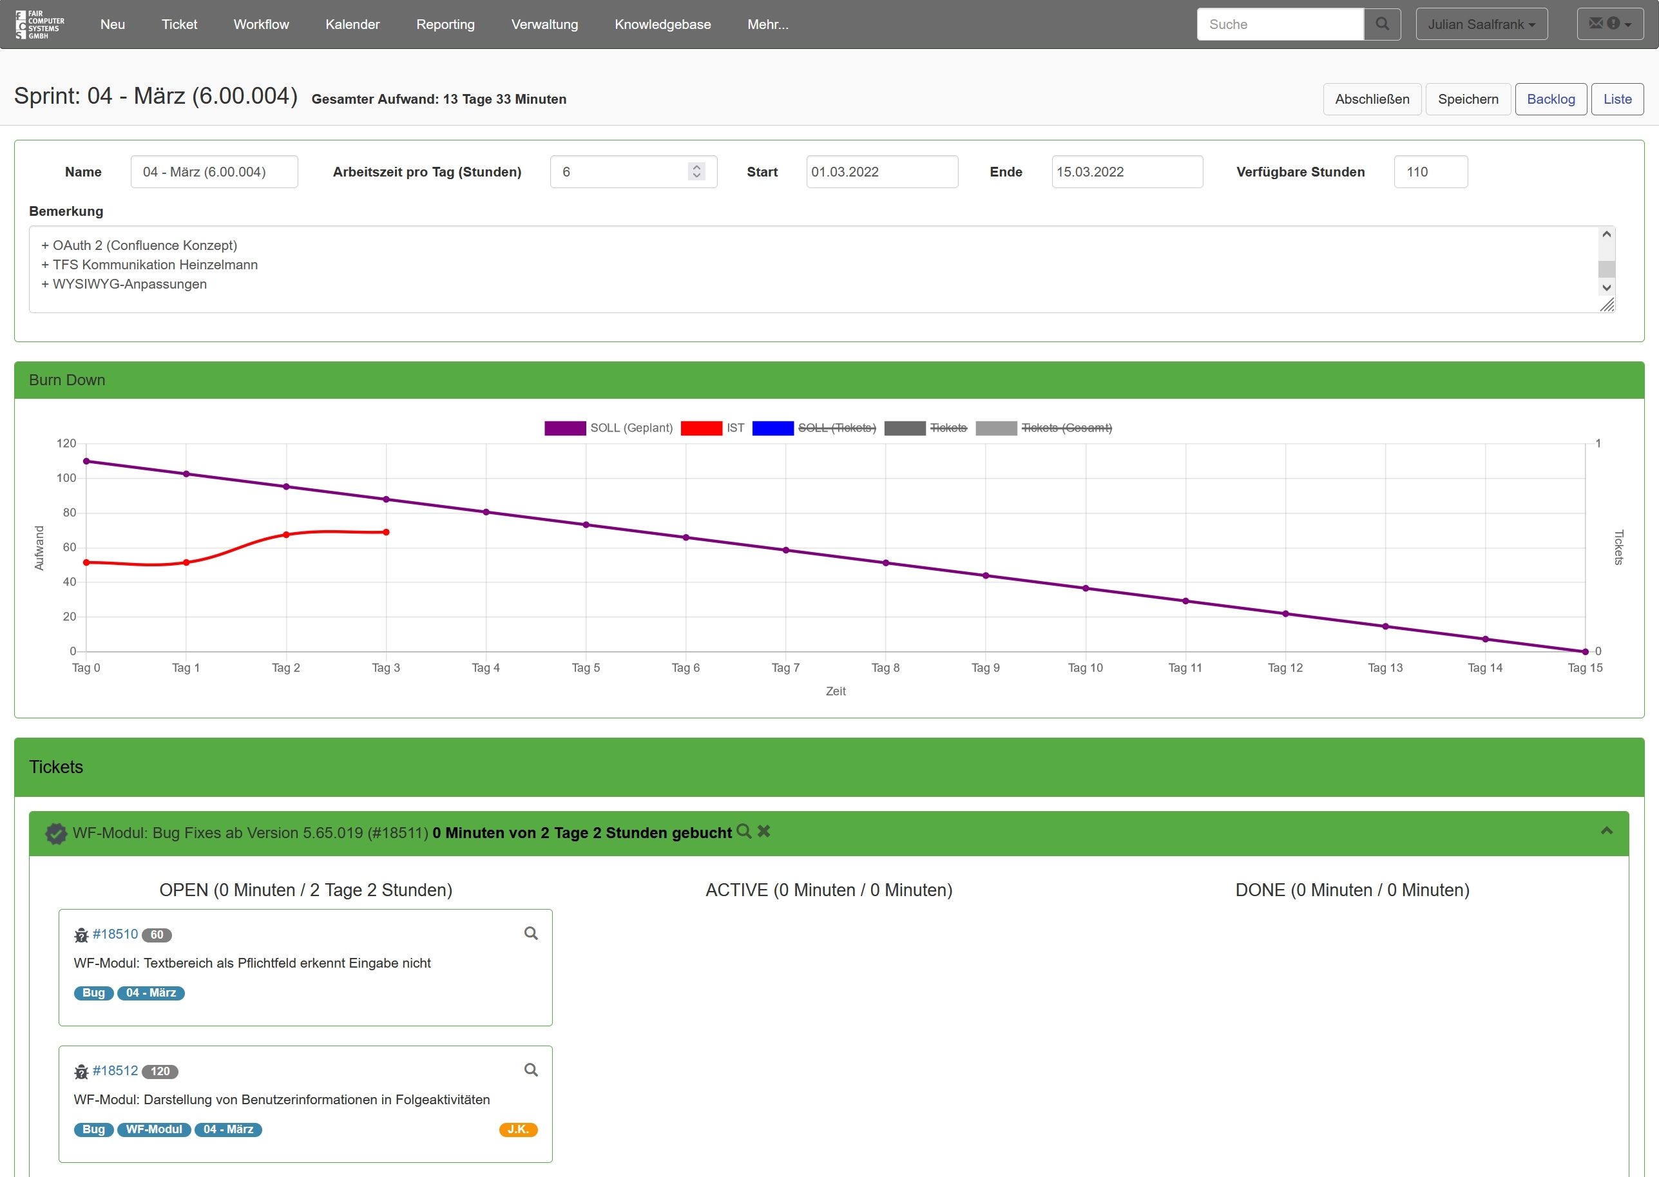Click magnifier icon next to WF-Modul #18511 header
This screenshot has width=1659, height=1177.
743,831
